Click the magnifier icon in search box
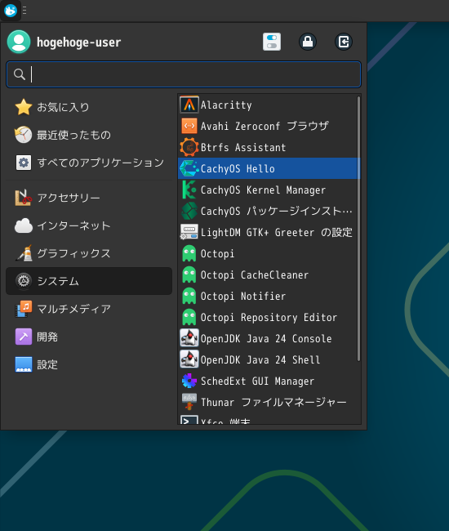The width and height of the screenshot is (449, 531). [20, 74]
